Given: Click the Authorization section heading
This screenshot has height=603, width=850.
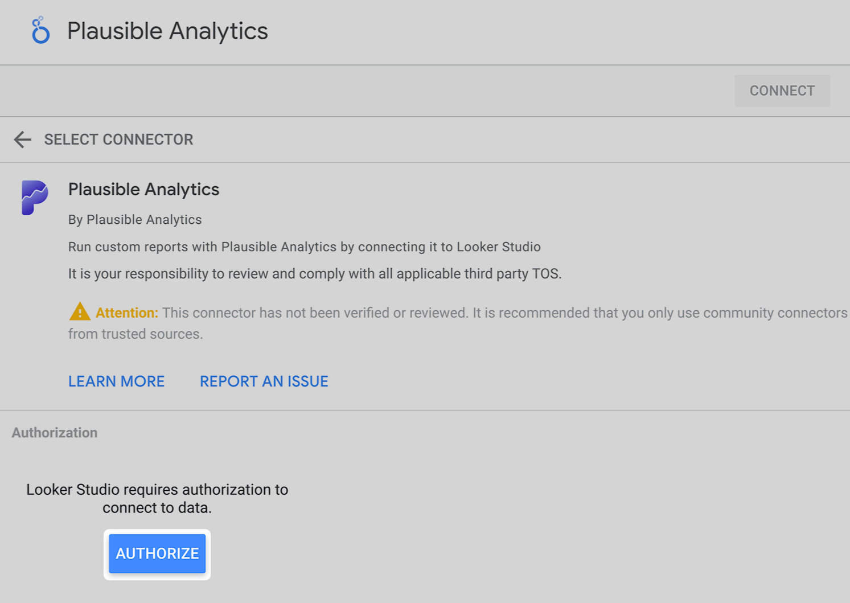Looking at the screenshot, I should 55,433.
